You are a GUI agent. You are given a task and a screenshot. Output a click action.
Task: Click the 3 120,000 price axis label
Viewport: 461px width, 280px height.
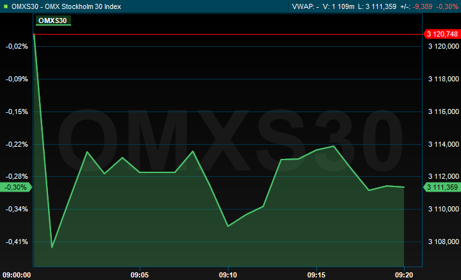(443, 47)
